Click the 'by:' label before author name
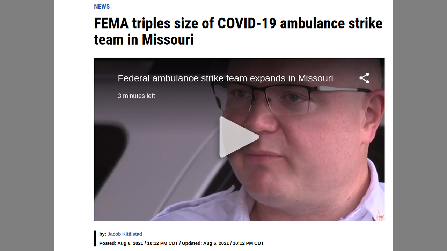Viewport: 447px width, 251px height. (x=103, y=234)
